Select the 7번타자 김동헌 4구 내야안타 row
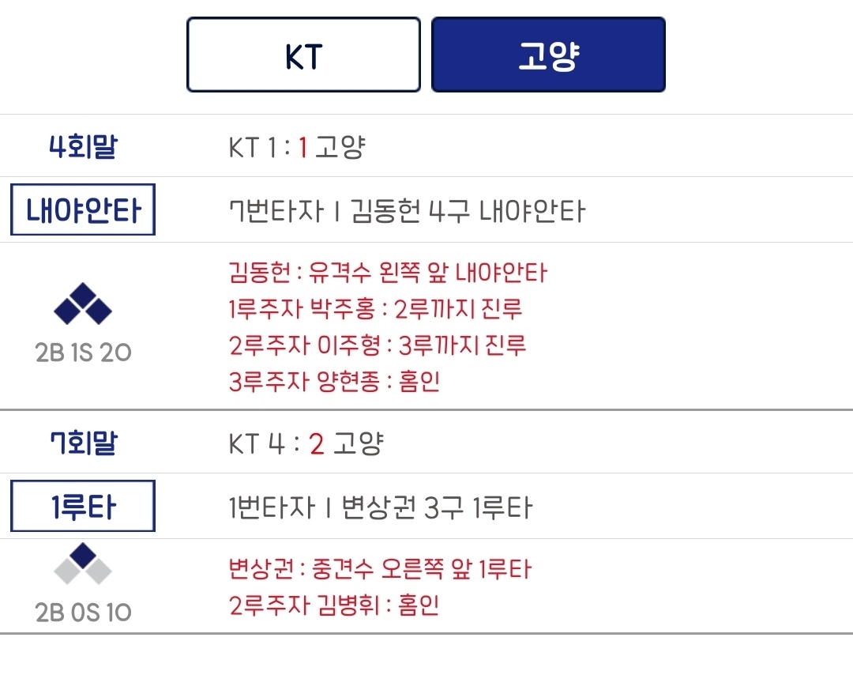This screenshot has height=675, width=853. [x=406, y=211]
